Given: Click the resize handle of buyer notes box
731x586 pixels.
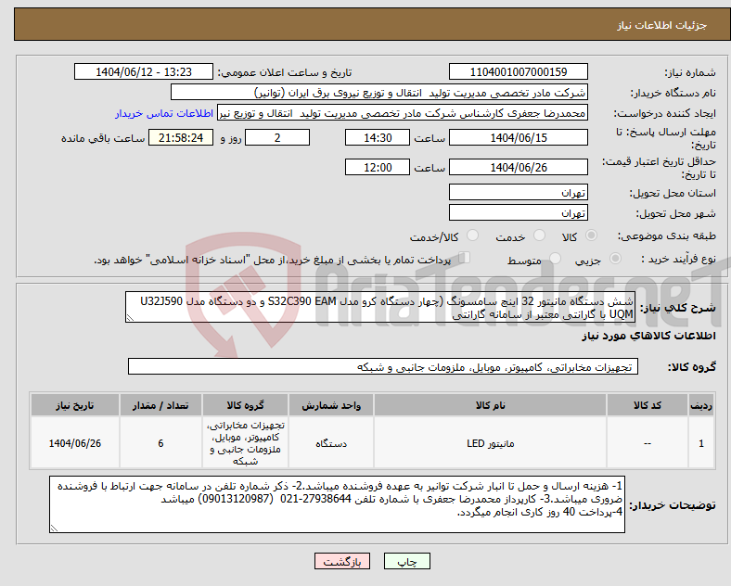Looking at the screenshot, I should click(54, 529).
